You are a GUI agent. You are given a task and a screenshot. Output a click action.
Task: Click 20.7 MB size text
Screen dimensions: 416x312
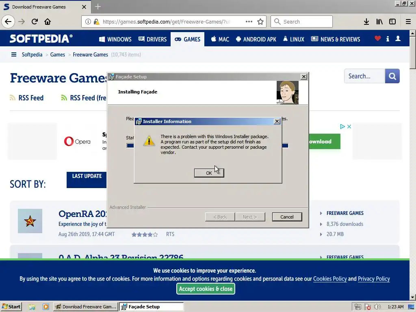[x=335, y=234]
